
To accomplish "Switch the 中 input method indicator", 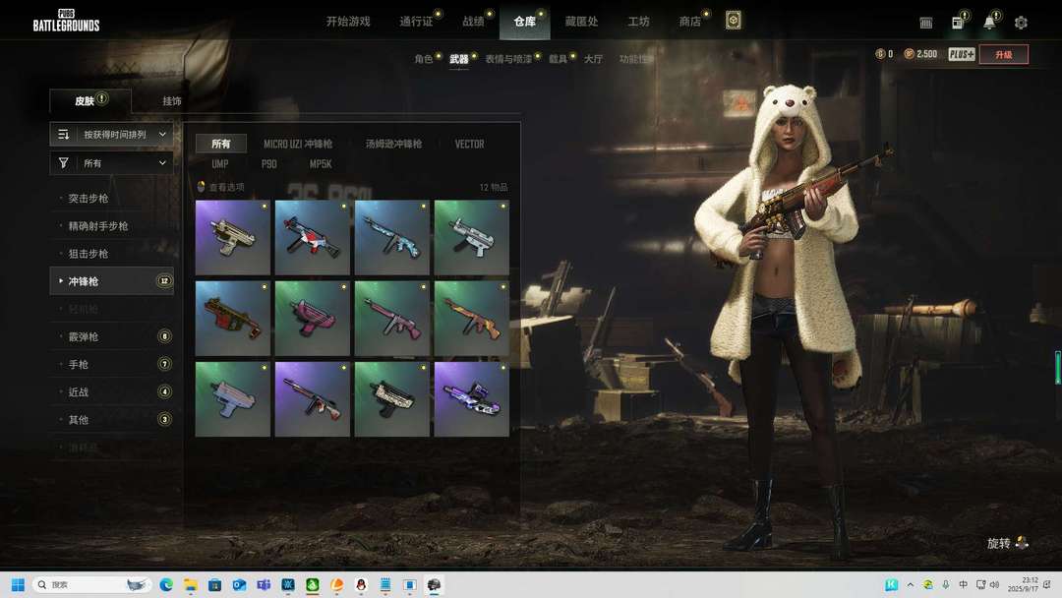I will click(x=963, y=584).
